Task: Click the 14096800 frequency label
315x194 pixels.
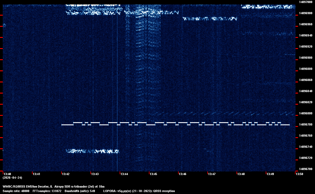Action: [306, 113]
